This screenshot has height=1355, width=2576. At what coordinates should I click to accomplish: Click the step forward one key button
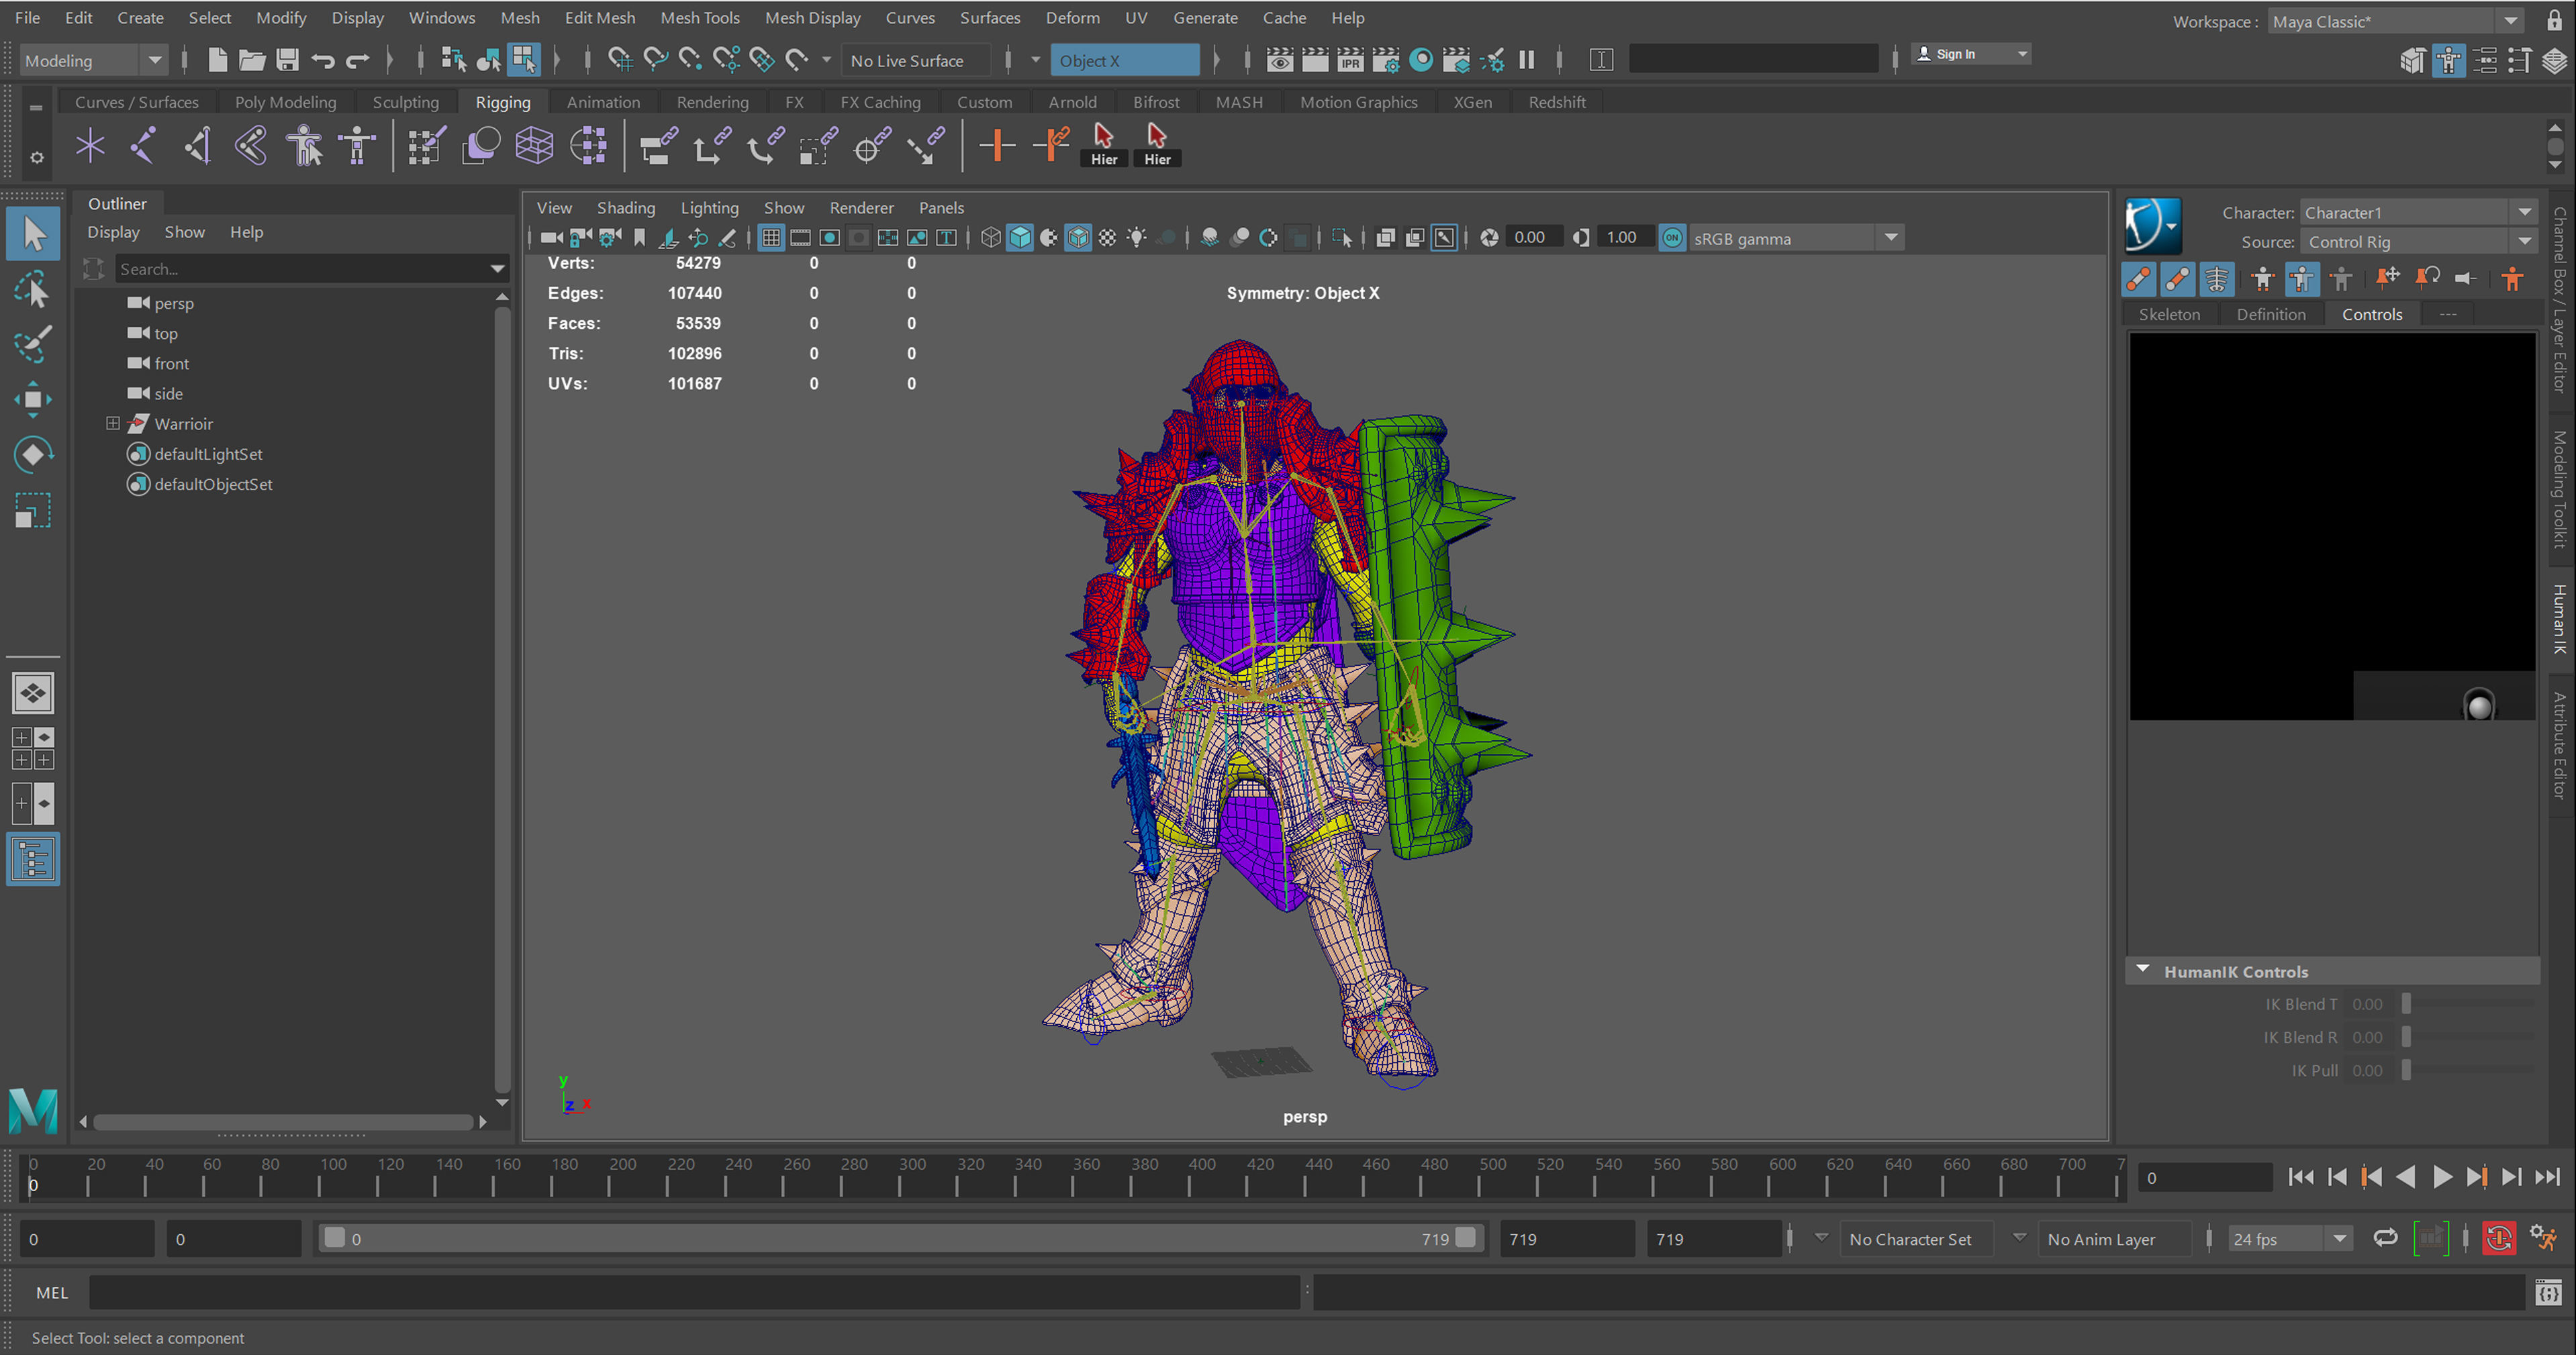[2476, 1177]
